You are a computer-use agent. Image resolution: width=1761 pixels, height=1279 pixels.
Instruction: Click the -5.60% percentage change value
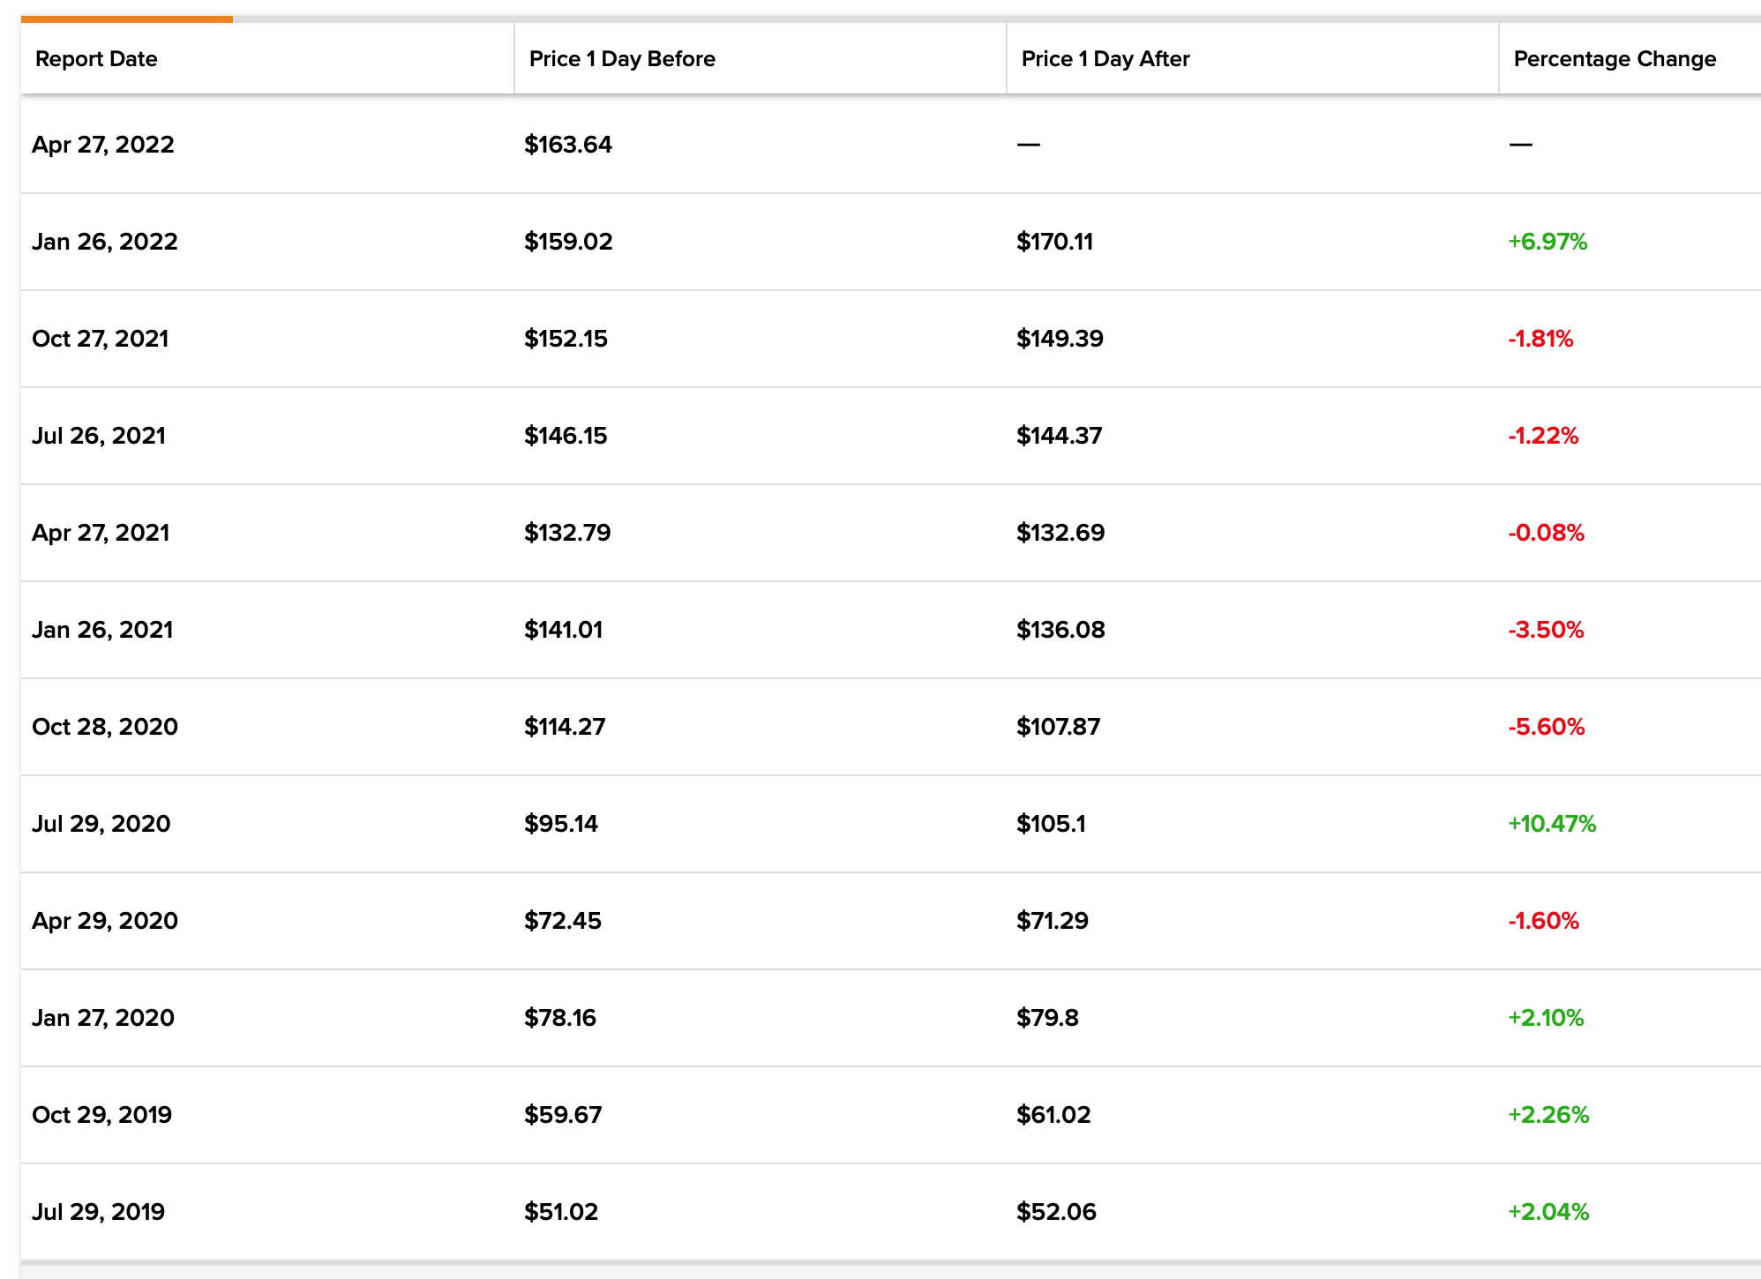[1546, 727]
